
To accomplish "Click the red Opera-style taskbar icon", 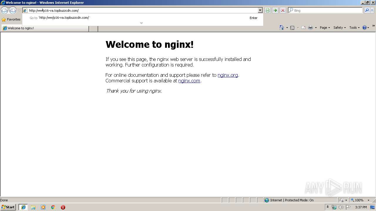I will point(63,207).
